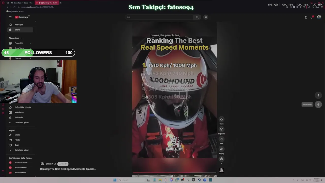Open YouTube Music link
The width and height of the screenshot is (325, 183).
[20, 167]
